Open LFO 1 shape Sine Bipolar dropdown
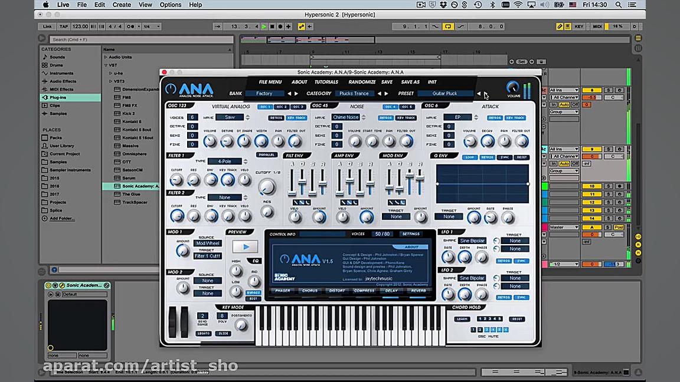680x382 pixels. point(472,241)
